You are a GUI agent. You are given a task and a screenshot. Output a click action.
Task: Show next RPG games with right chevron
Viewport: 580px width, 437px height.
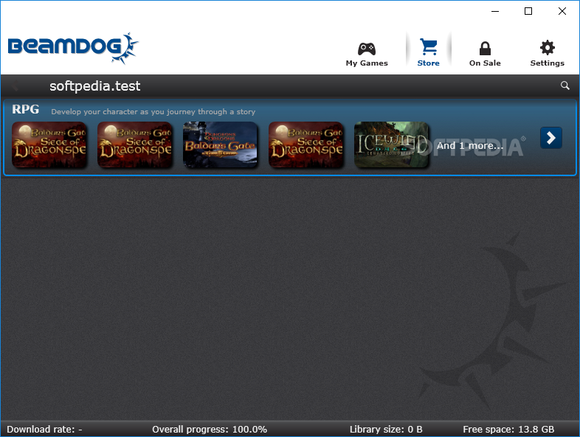click(550, 138)
